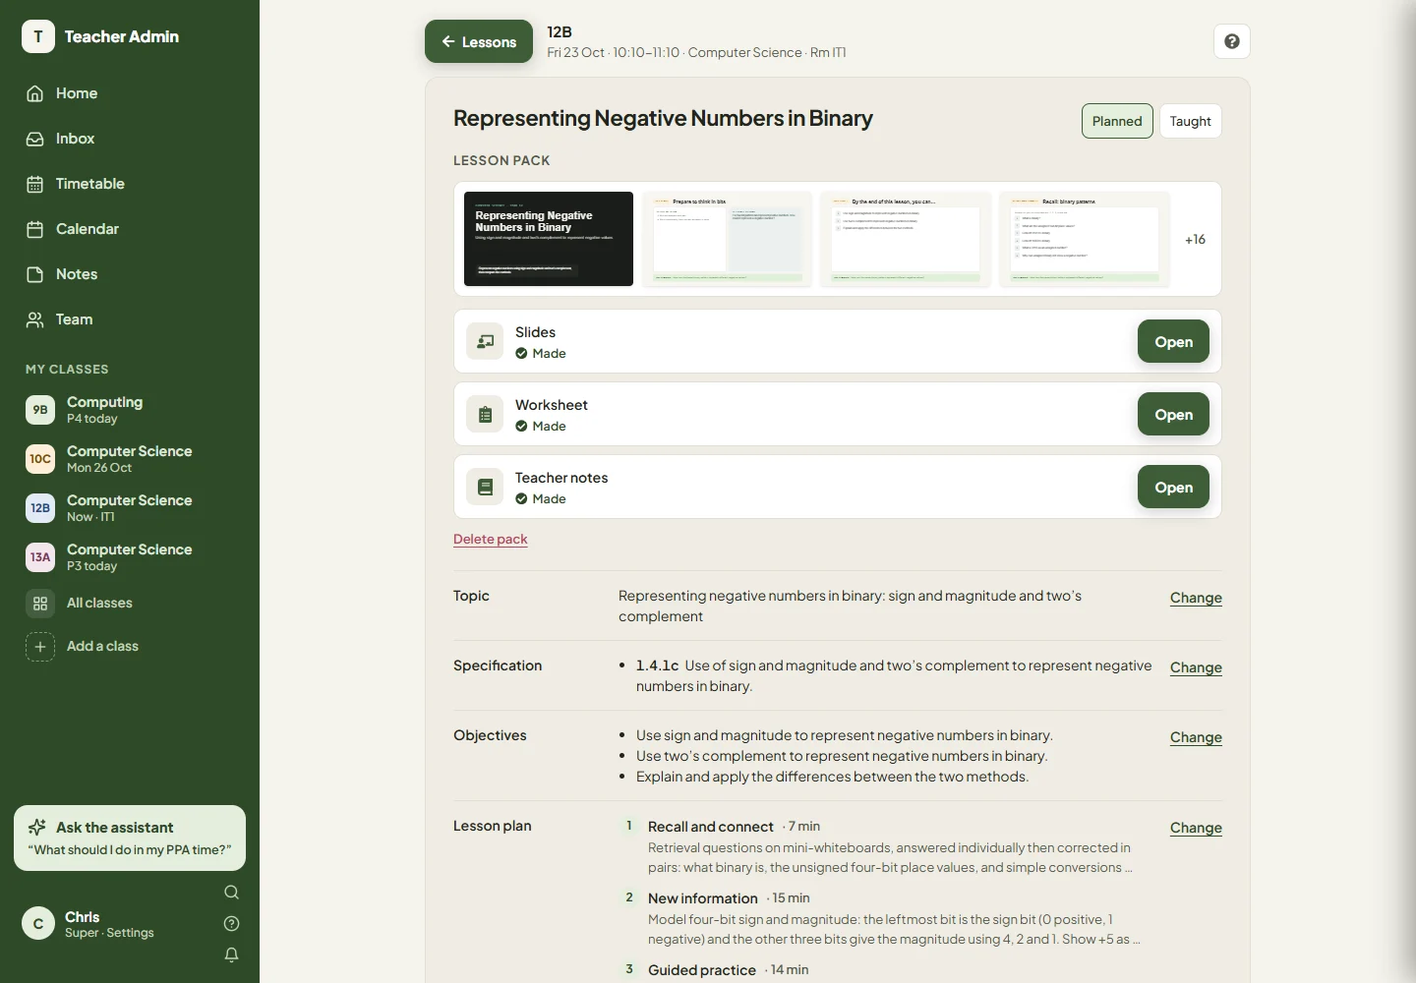This screenshot has width=1416, height=983.
Task: Open Inbox from sidebar
Action: click(x=130, y=139)
